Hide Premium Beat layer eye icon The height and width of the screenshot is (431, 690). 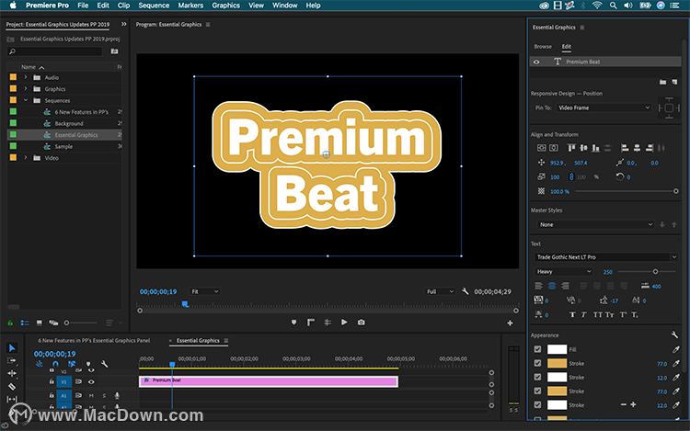(536, 62)
